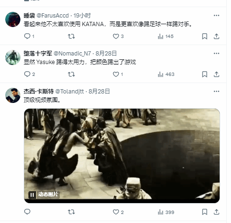Reply to the @FarusAccd tweet
Screen dimensions: 231x223
pos(27,36)
